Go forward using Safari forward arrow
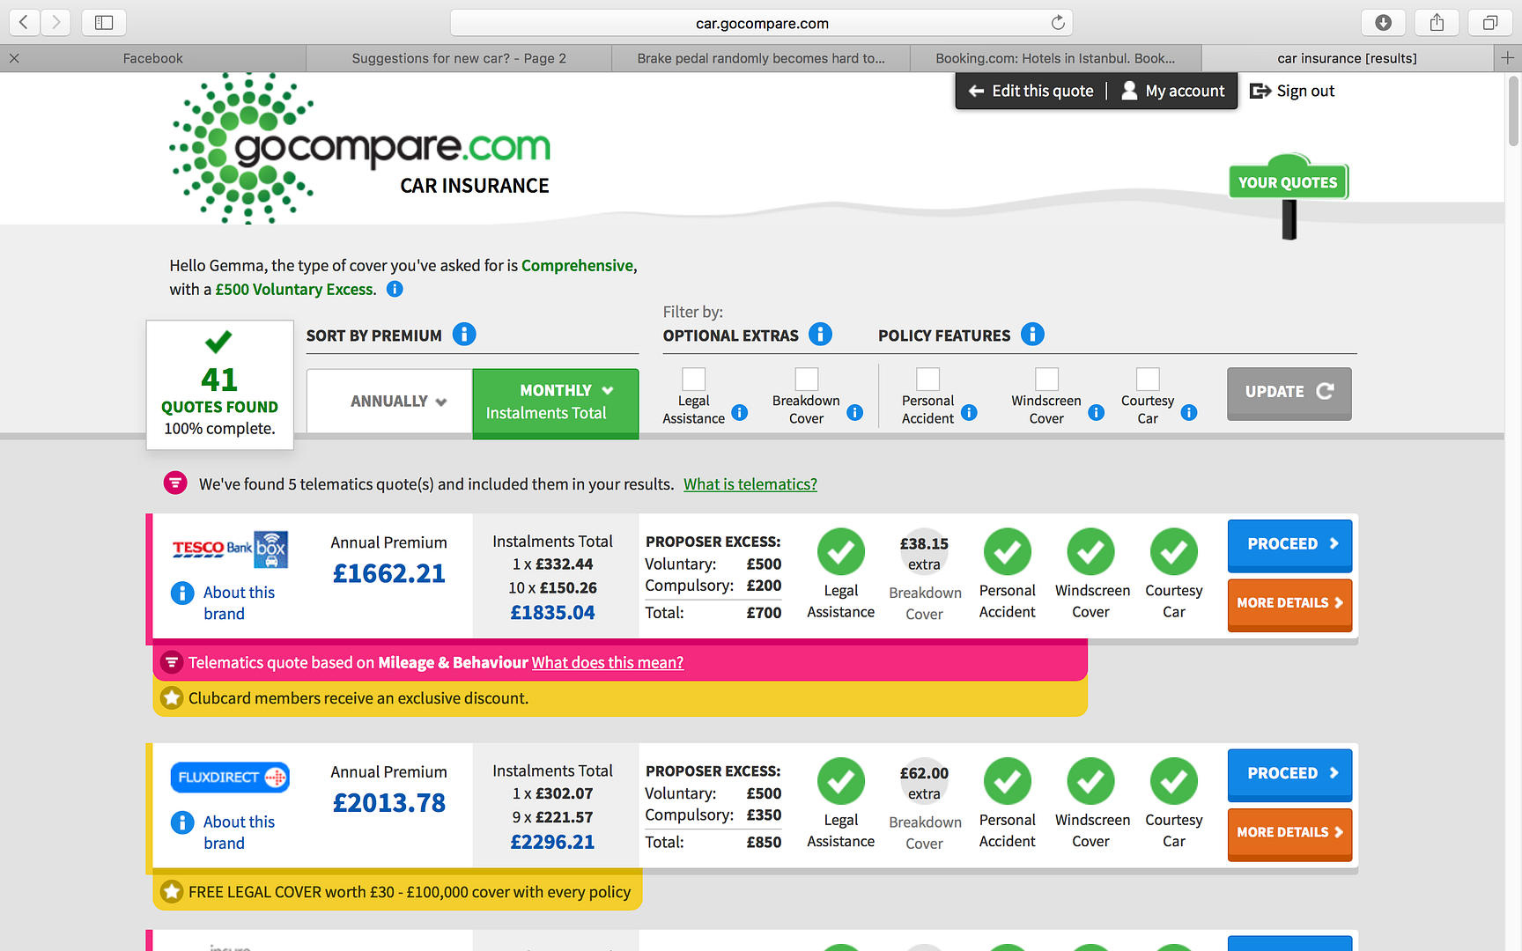The width and height of the screenshot is (1522, 951). [x=55, y=22]
